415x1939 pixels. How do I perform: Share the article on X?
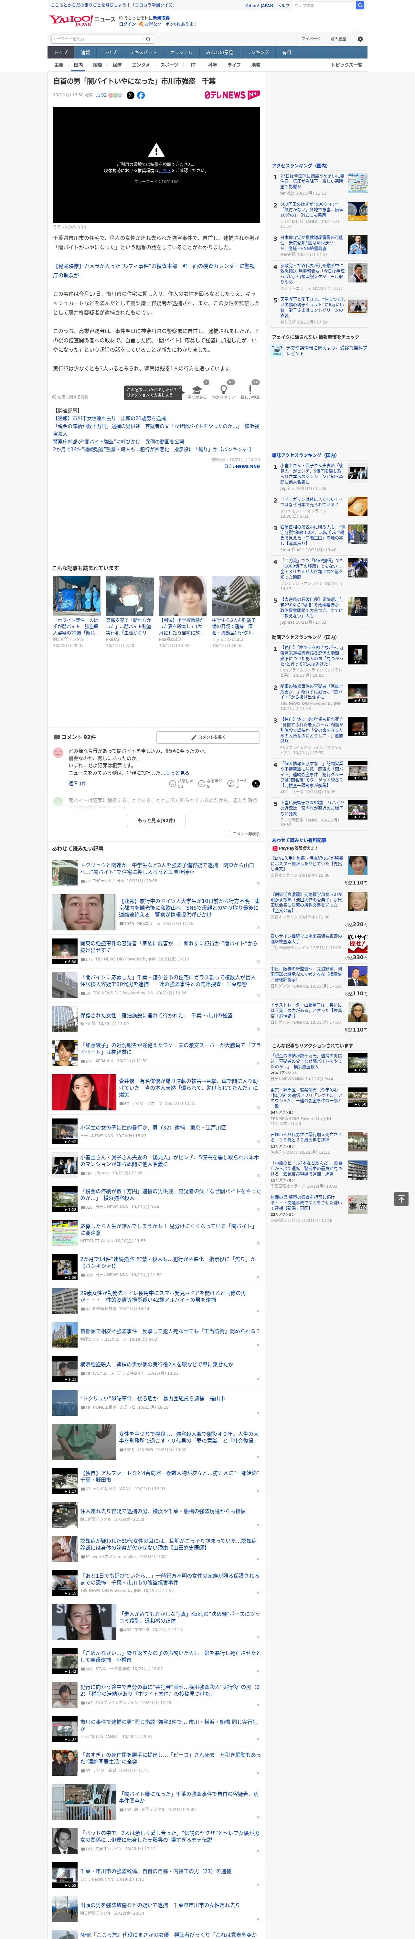point(130,96)
